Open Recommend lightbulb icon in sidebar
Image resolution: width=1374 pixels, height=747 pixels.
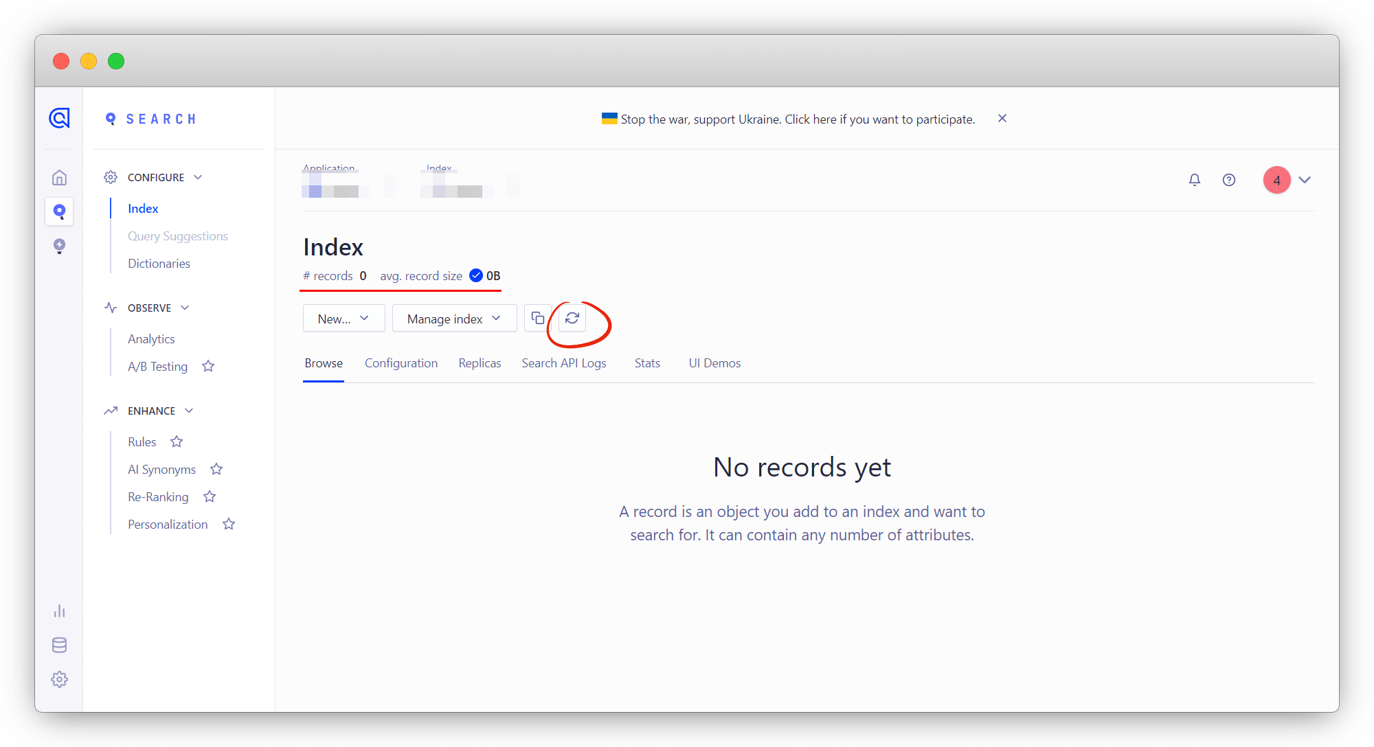click(60, 246)
